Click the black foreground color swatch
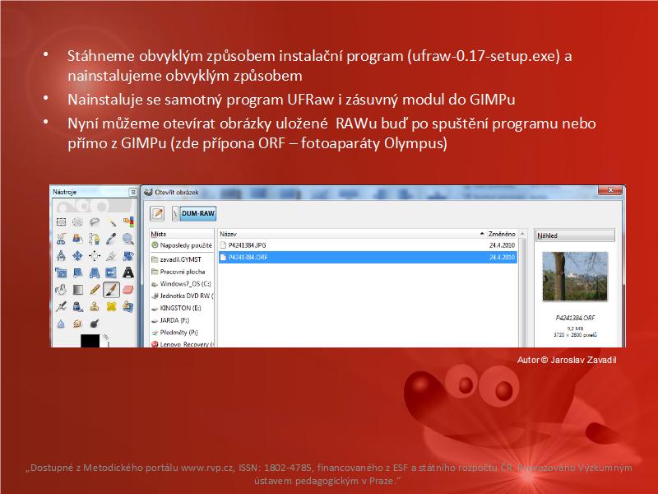 click(x=90, y=341)
